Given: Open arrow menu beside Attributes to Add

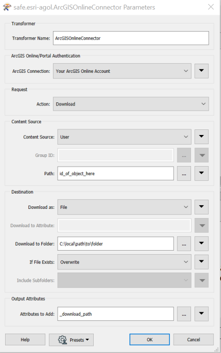Looking at the screenshot, I should (x=202, y=314).
